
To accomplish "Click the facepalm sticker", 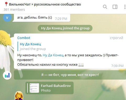I will (x=19, y=96).
